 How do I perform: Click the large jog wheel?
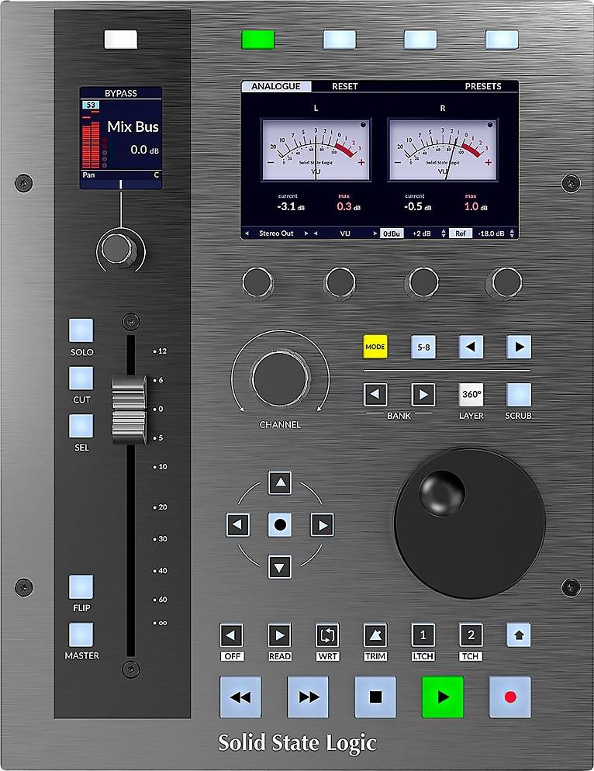pyautogui.click(x=470, y=523)
